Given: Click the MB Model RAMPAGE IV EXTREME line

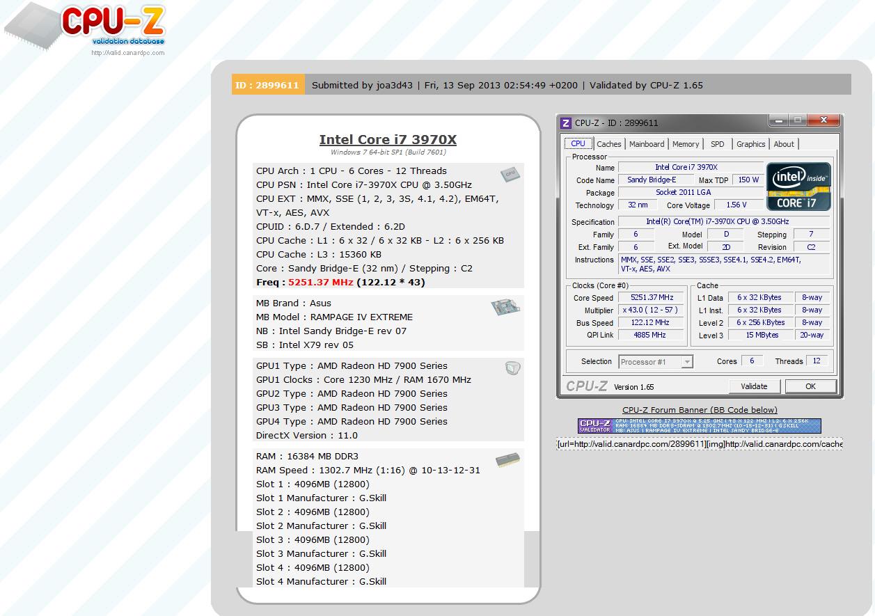Looking at the screenshot, I should [334, 317].
